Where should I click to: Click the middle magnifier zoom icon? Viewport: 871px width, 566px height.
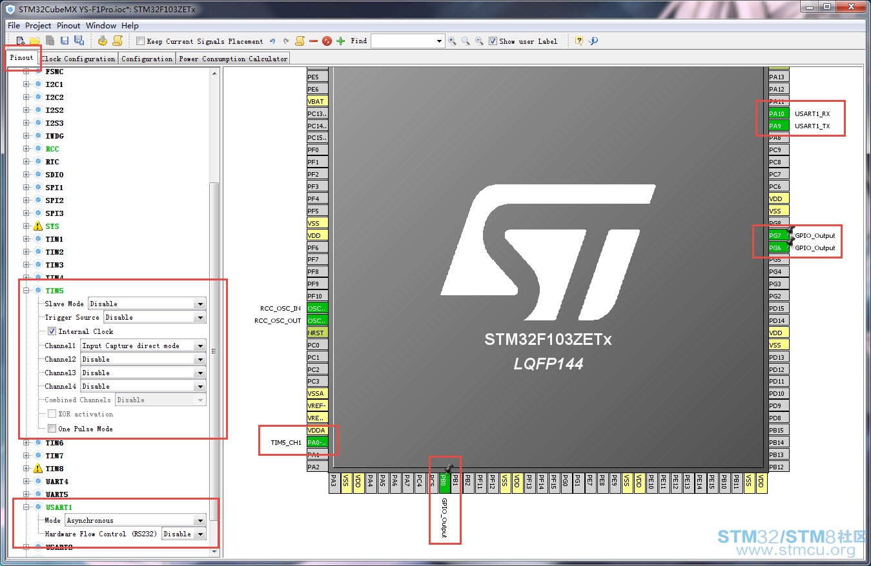466,41
